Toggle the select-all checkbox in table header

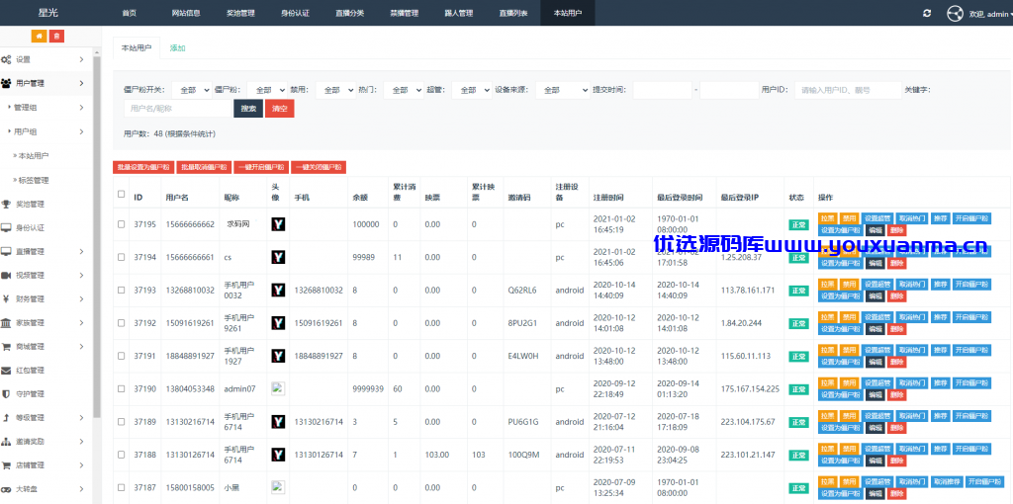click(122, 194)
